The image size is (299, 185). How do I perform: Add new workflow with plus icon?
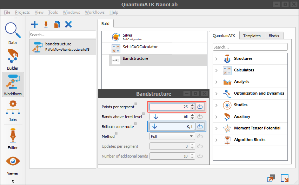point(35,24)
